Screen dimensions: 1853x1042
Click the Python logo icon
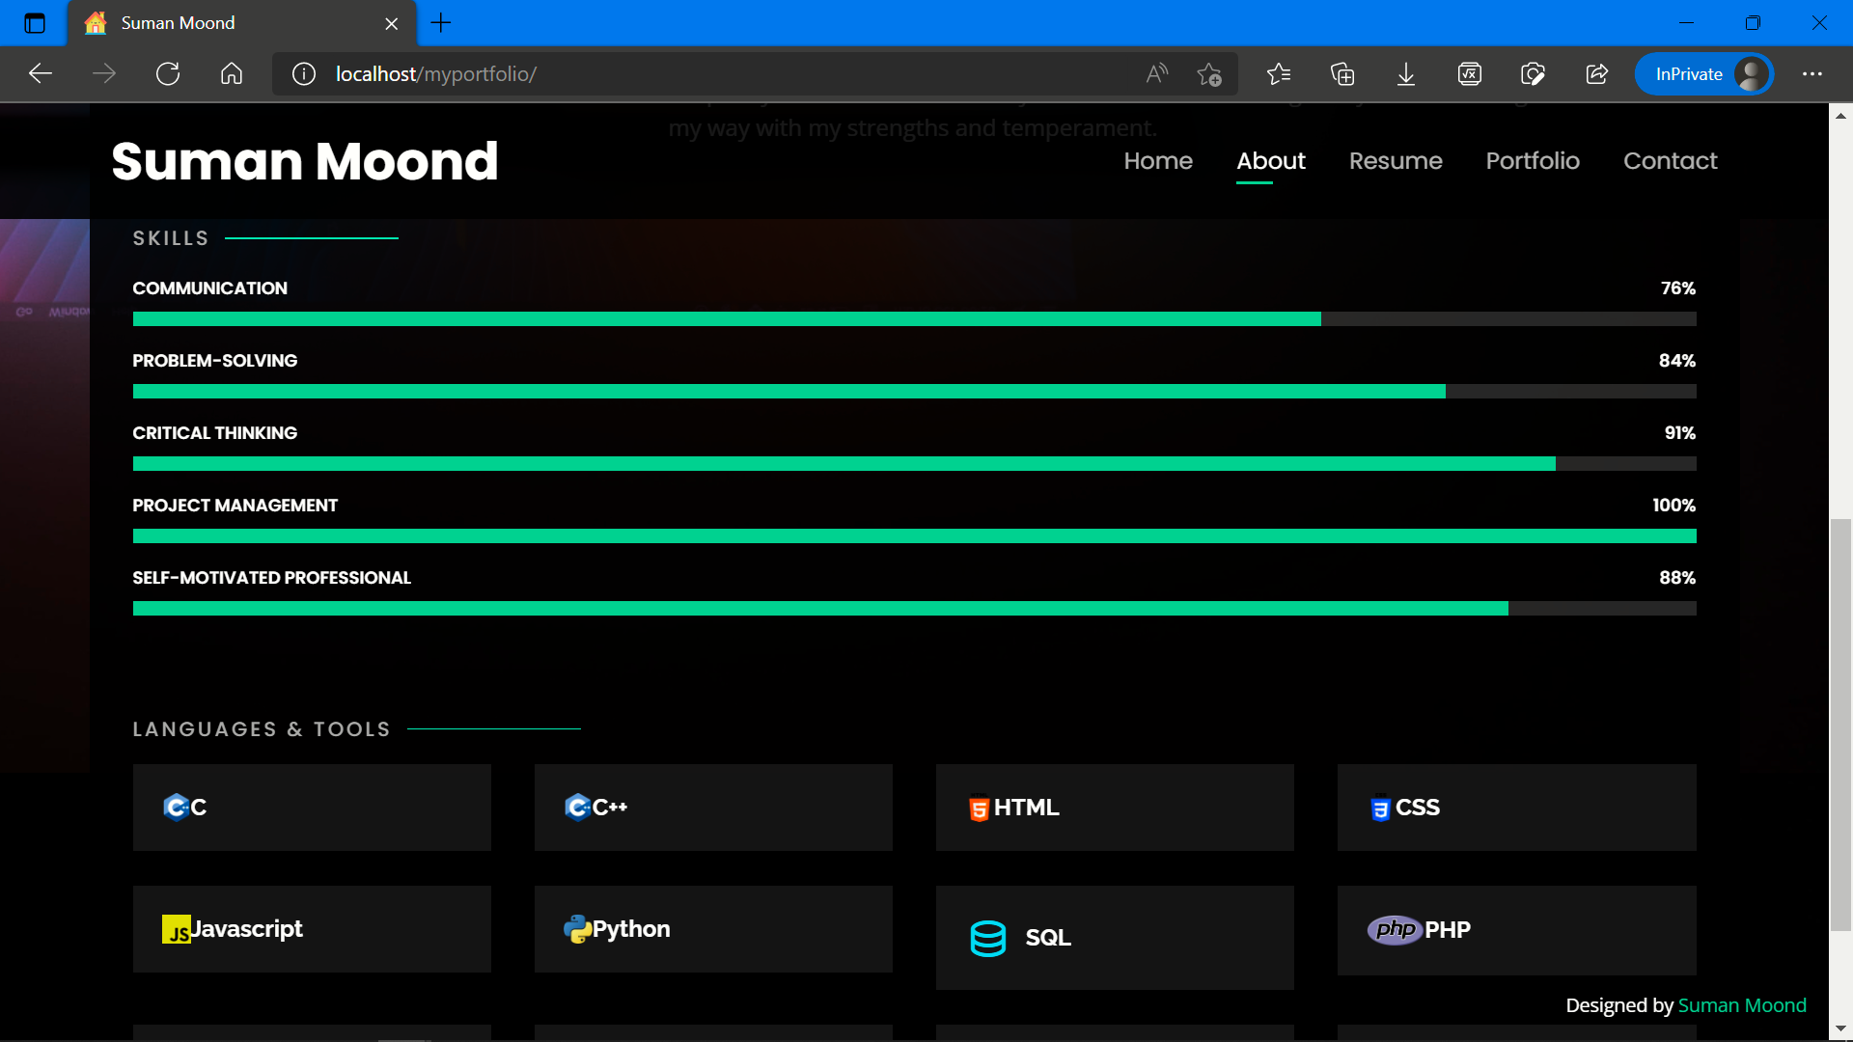(x=577, y=929)
